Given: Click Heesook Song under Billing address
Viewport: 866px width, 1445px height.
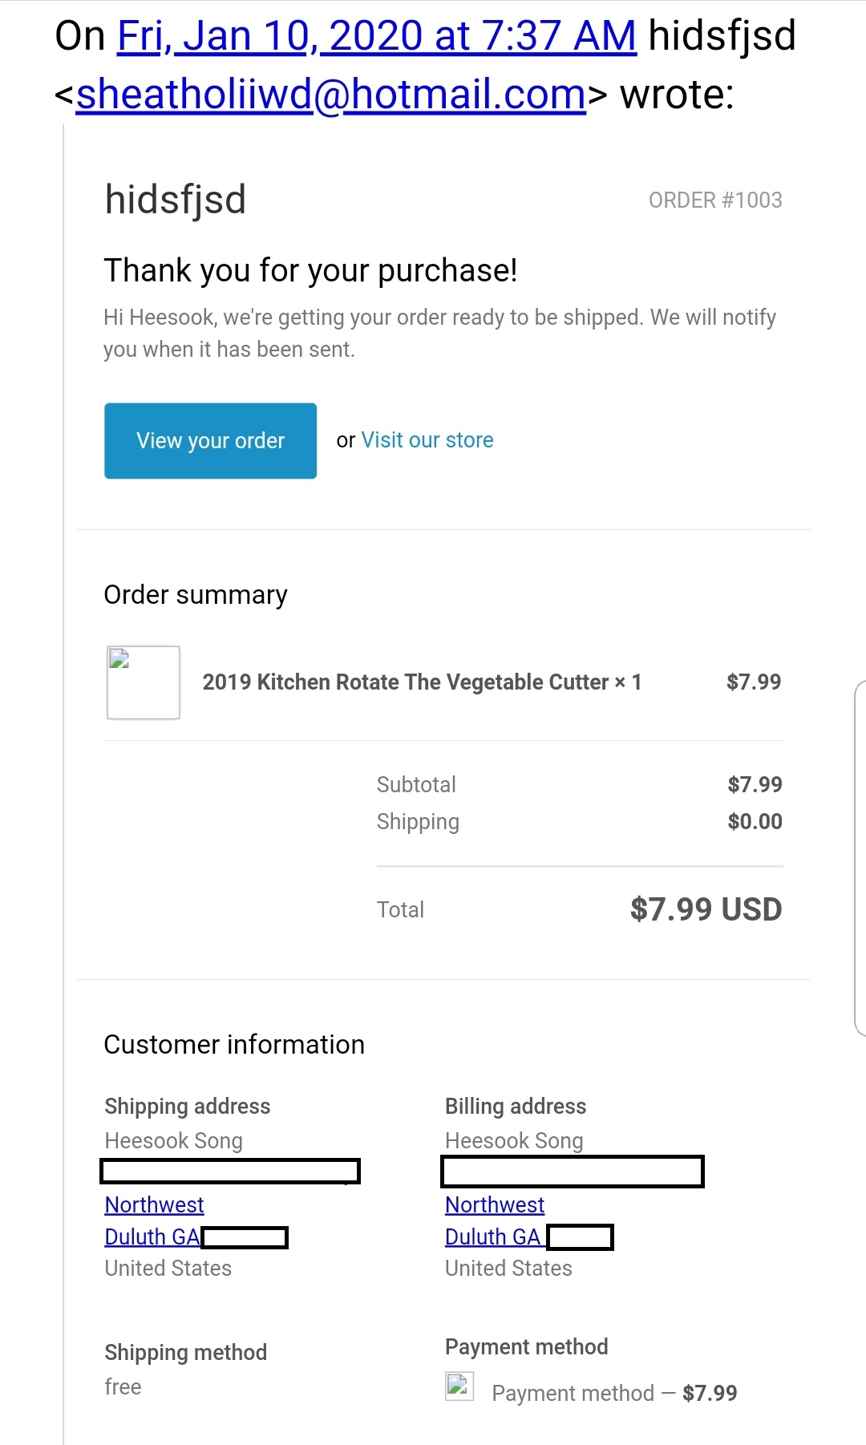Looking at the screenshot, I should click(514, 1141).
